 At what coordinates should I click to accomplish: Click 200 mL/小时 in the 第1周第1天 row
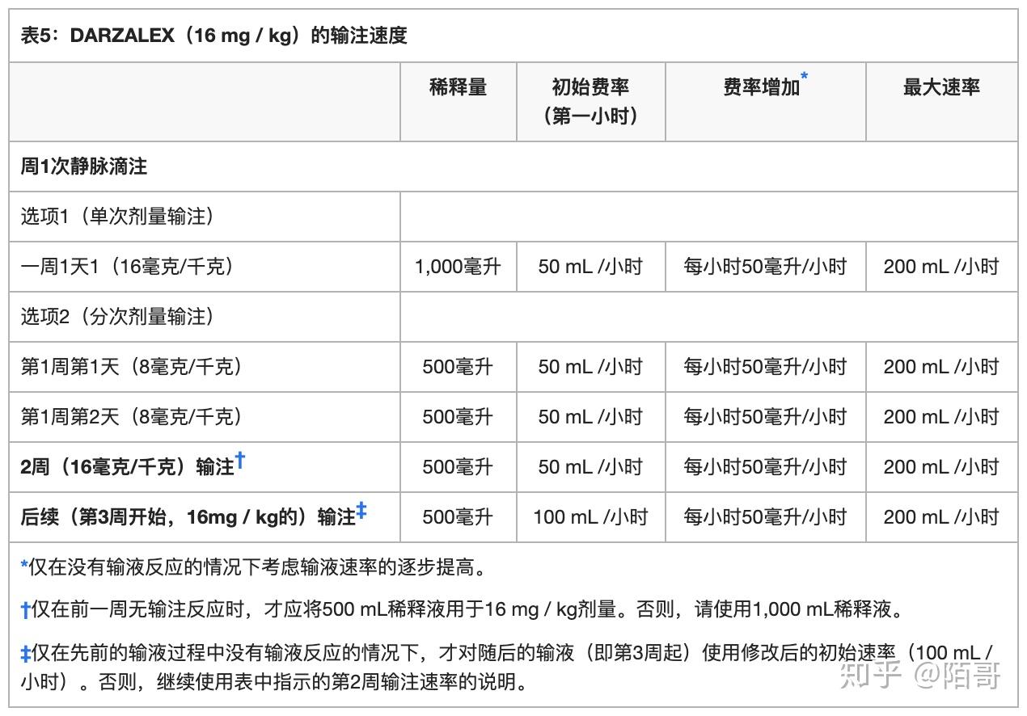coord(941,367)
